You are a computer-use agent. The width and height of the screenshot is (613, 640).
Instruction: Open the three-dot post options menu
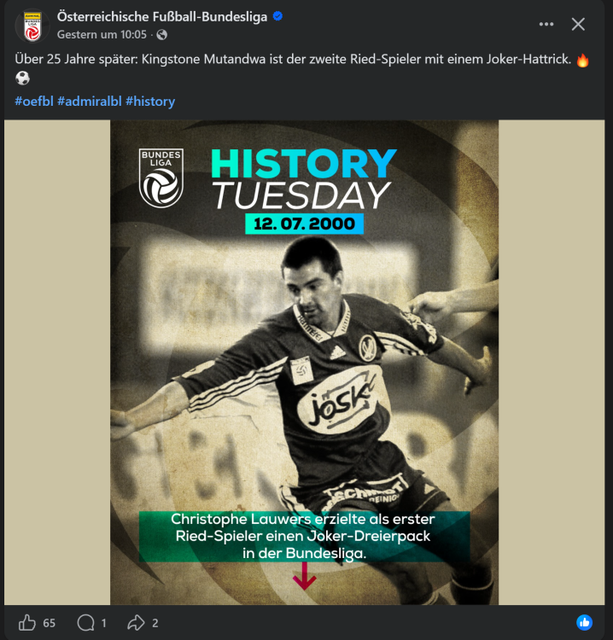546,25
